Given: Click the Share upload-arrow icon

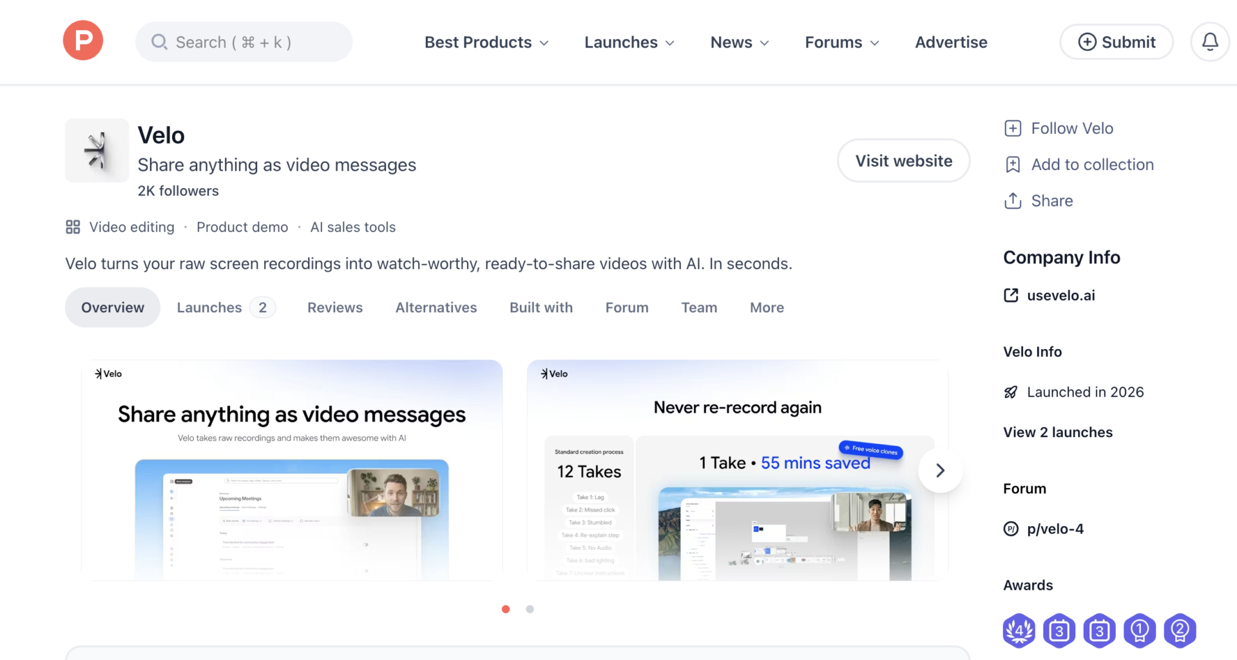Looking at the screenshot, I should tap(1013, 200).
